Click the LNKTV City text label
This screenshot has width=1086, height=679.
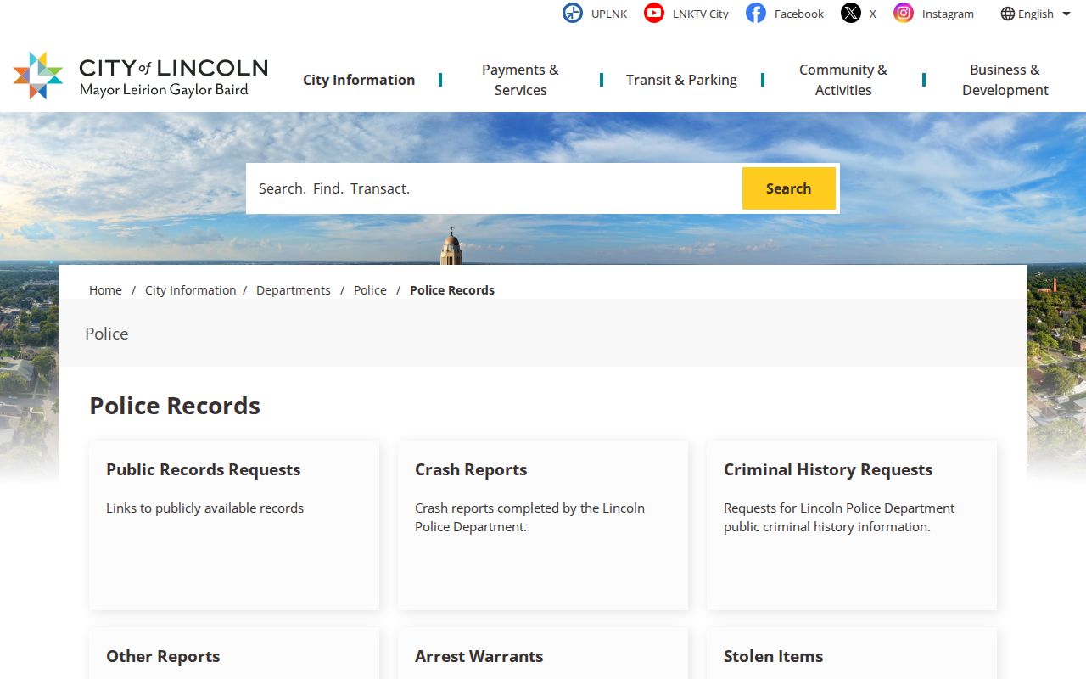701,14
